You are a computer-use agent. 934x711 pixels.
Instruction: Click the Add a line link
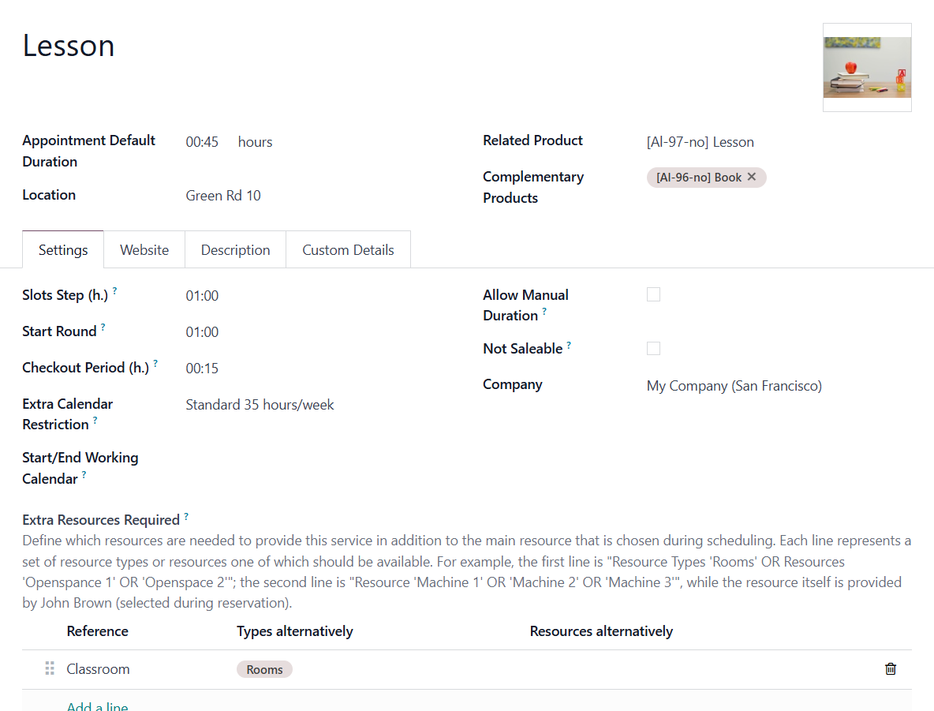coord(97,705)
